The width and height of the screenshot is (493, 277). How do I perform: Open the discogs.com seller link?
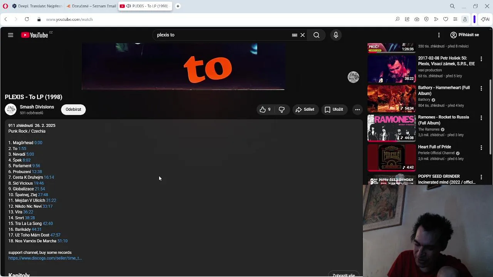coord(45,258)
